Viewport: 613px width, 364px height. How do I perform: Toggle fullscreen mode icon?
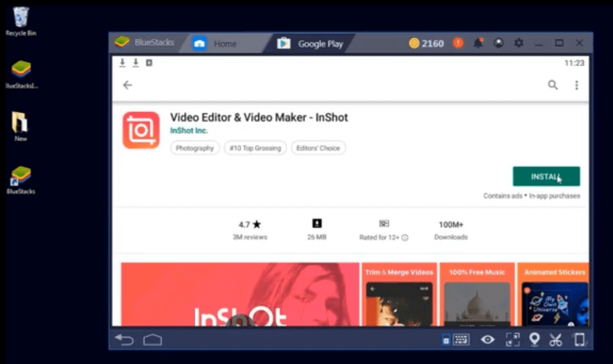(512, 339)
